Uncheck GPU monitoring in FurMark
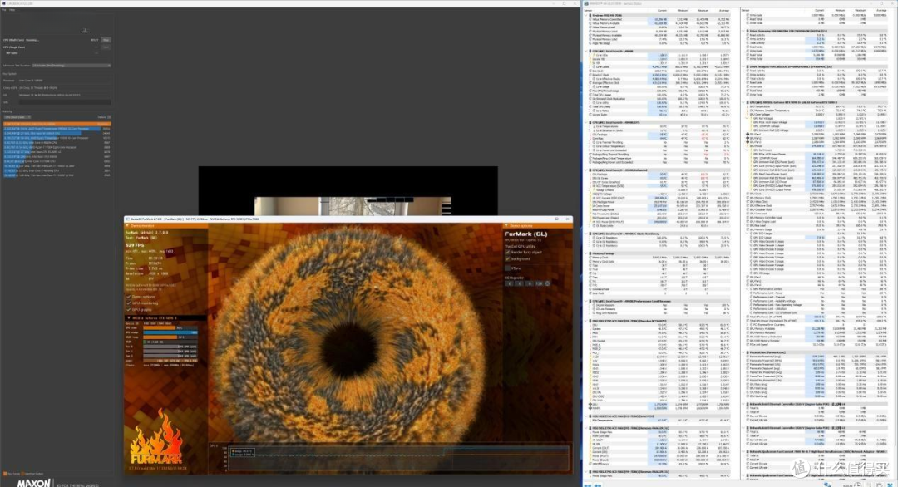 128,303
